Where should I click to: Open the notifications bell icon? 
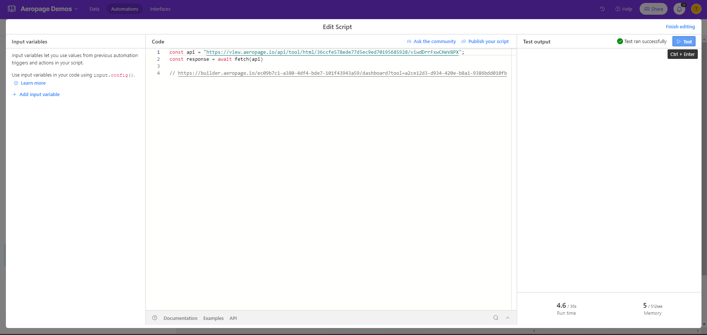(679, 9)
